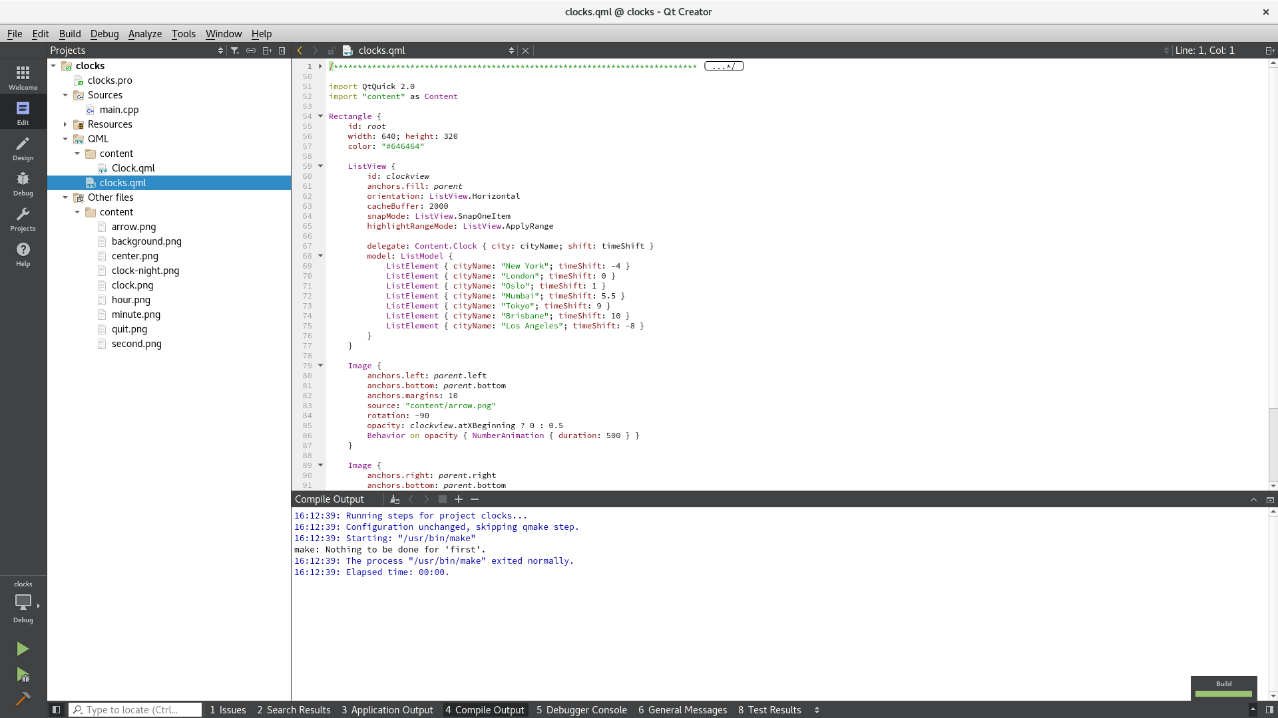Click the green Build status indicator
The height and width of the screenshot is (718, 1278).
[1223, 693]
